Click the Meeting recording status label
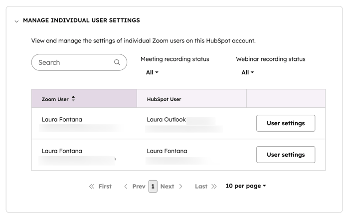 pyautogui.click(x=174, y=59)
